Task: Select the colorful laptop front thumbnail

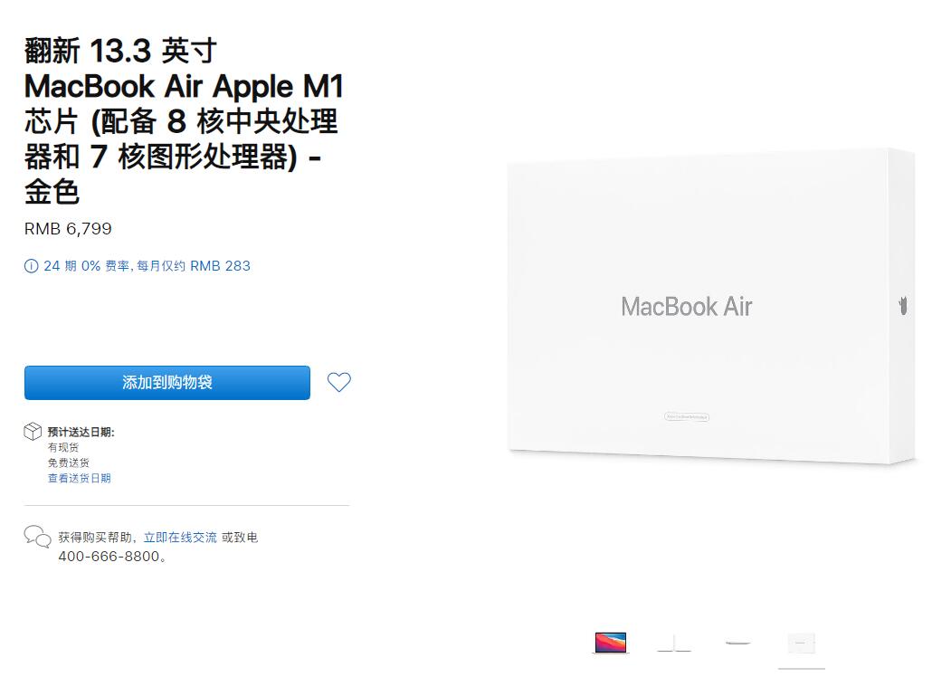Action: pos(611,643)
